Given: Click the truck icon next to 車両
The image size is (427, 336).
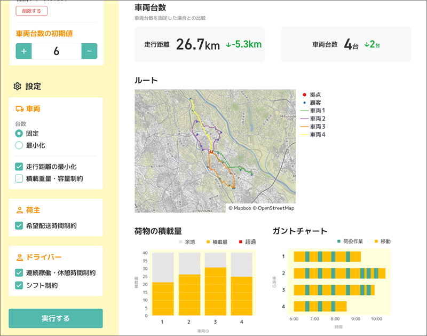Looking at the screenshot, I should pos(20,109).
